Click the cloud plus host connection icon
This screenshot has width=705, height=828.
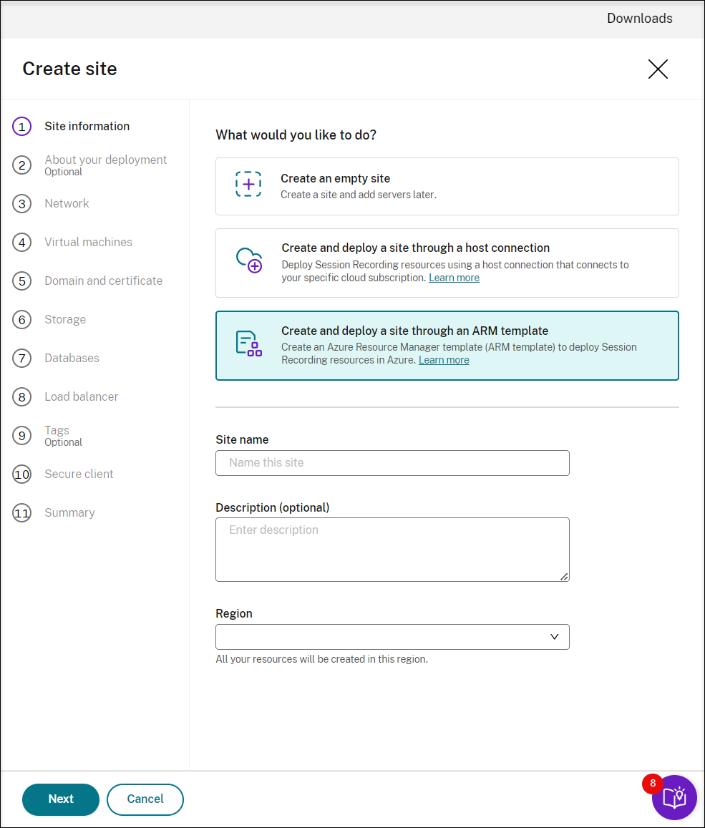[249, 260]
